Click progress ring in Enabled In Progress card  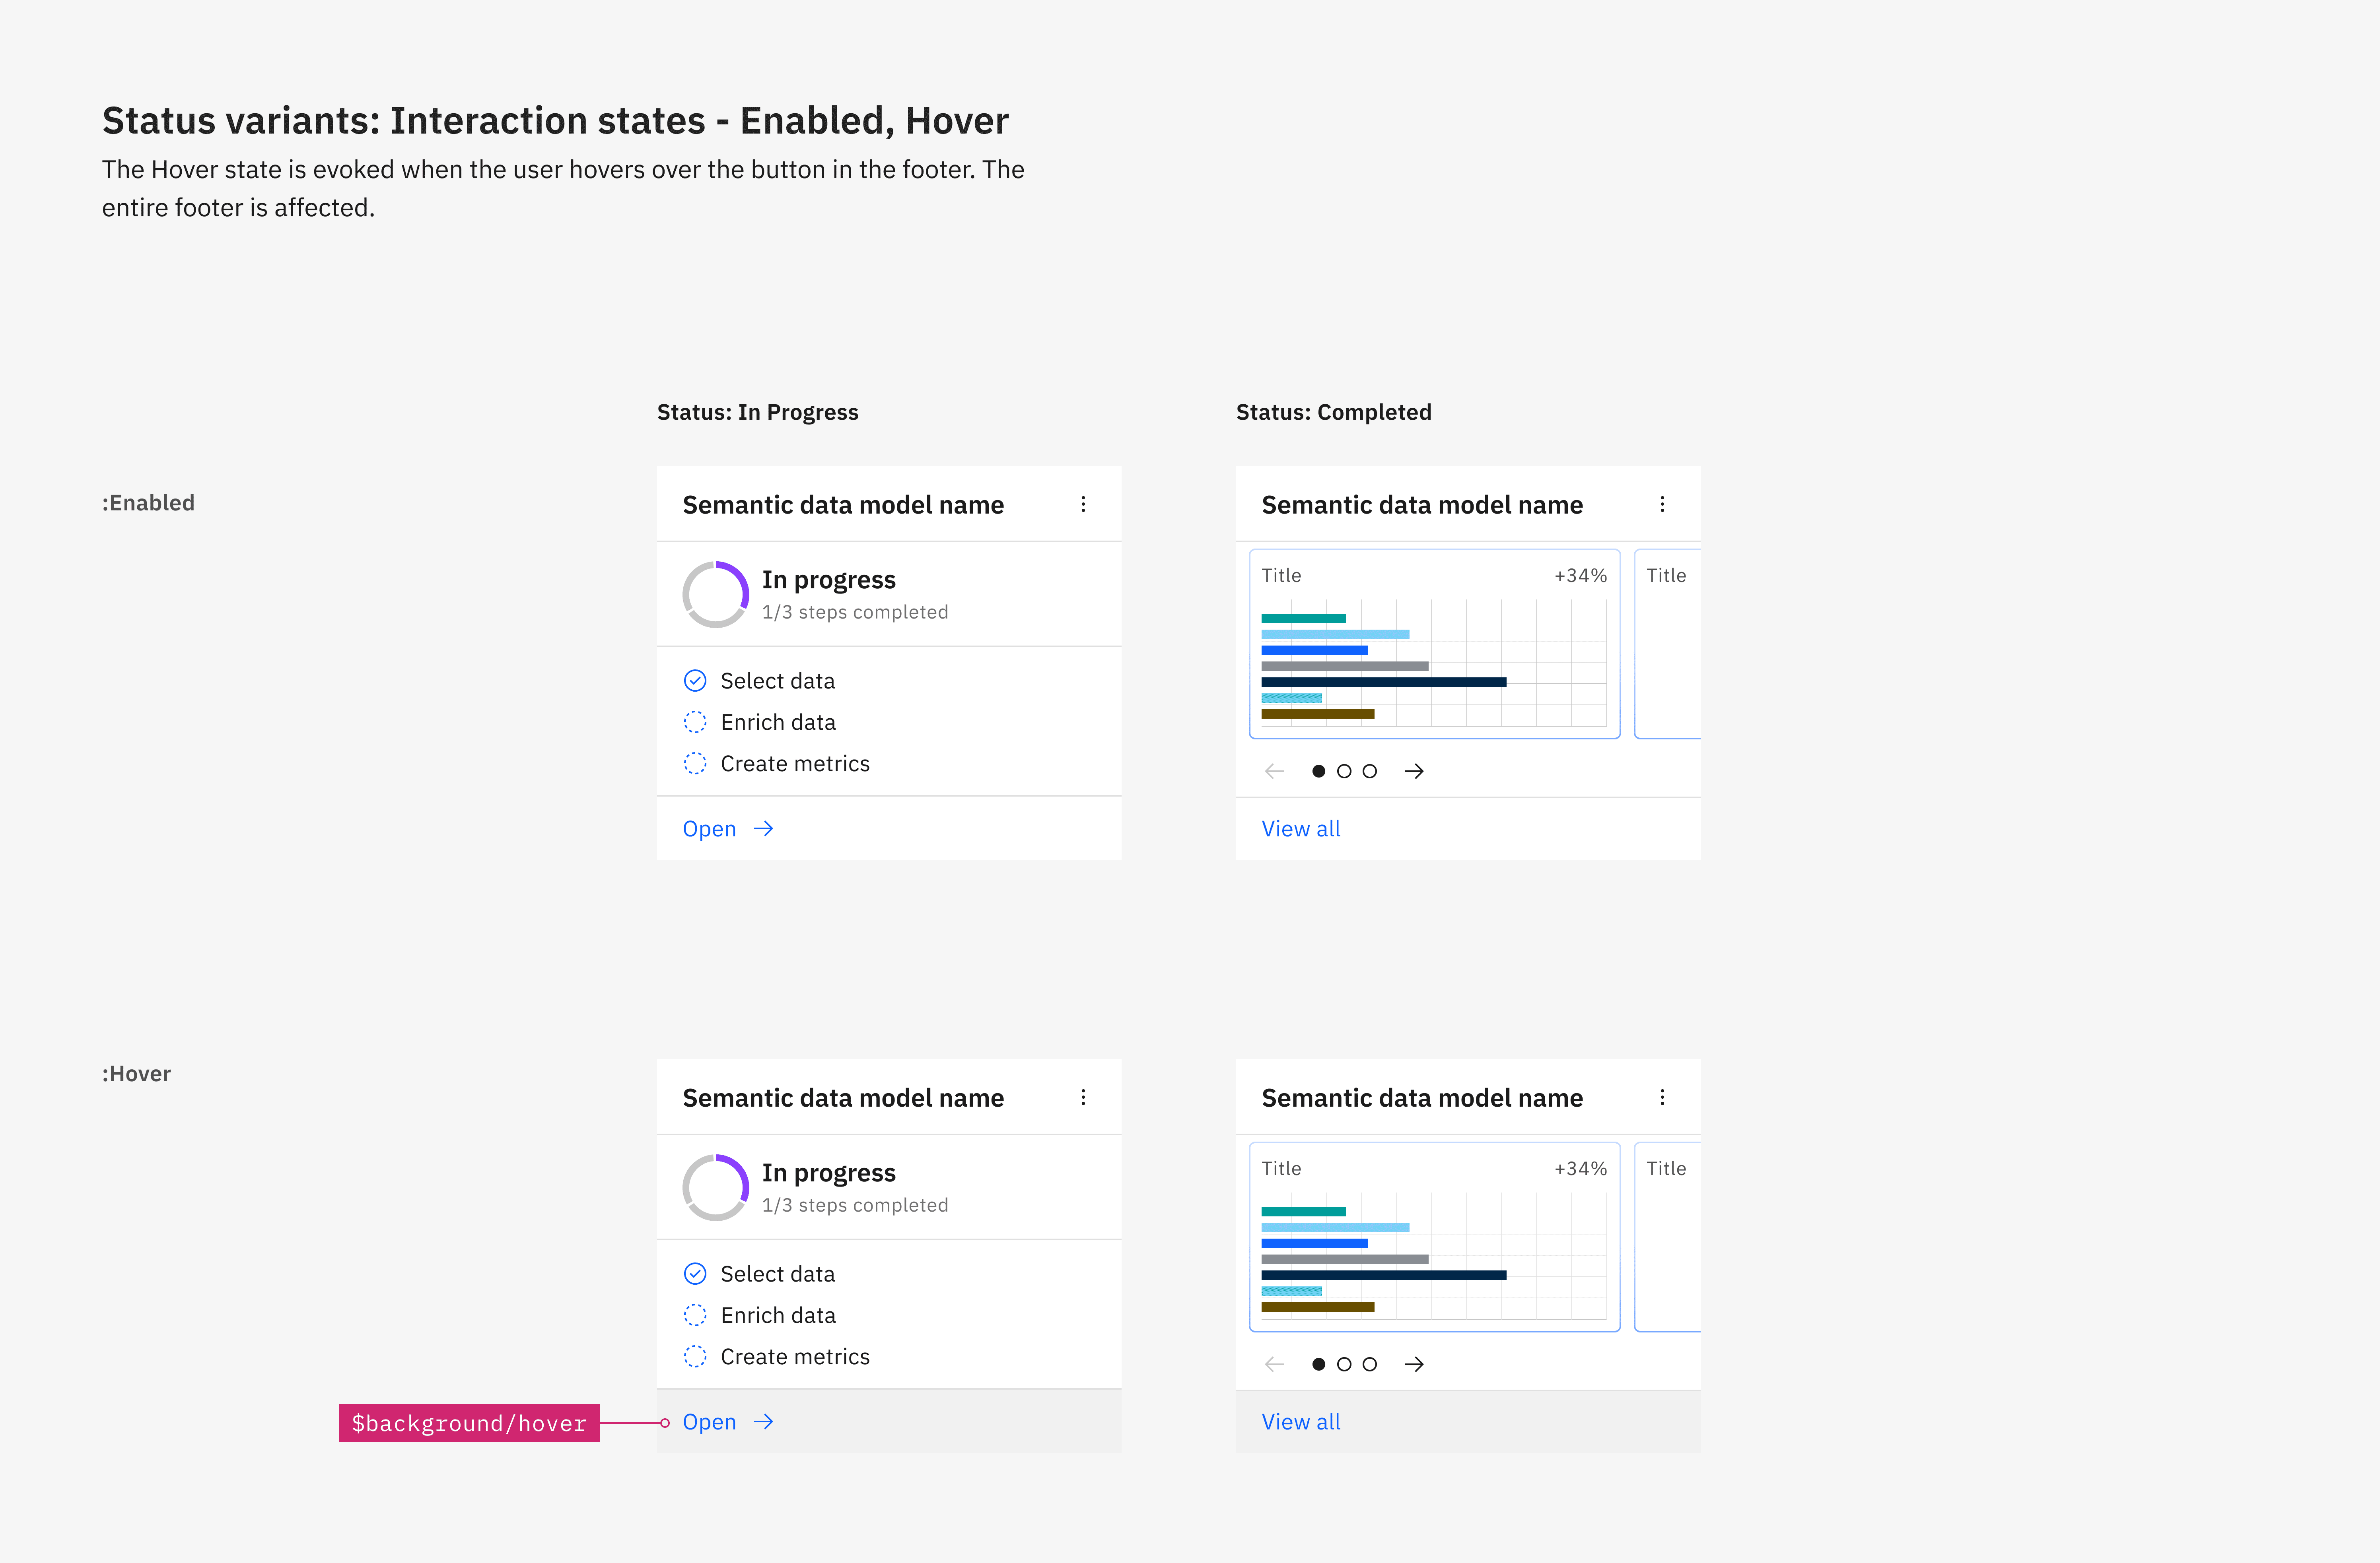coord(716,595)
